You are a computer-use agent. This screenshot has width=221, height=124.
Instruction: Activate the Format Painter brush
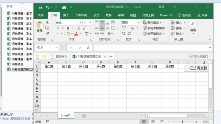coord(47,34)
